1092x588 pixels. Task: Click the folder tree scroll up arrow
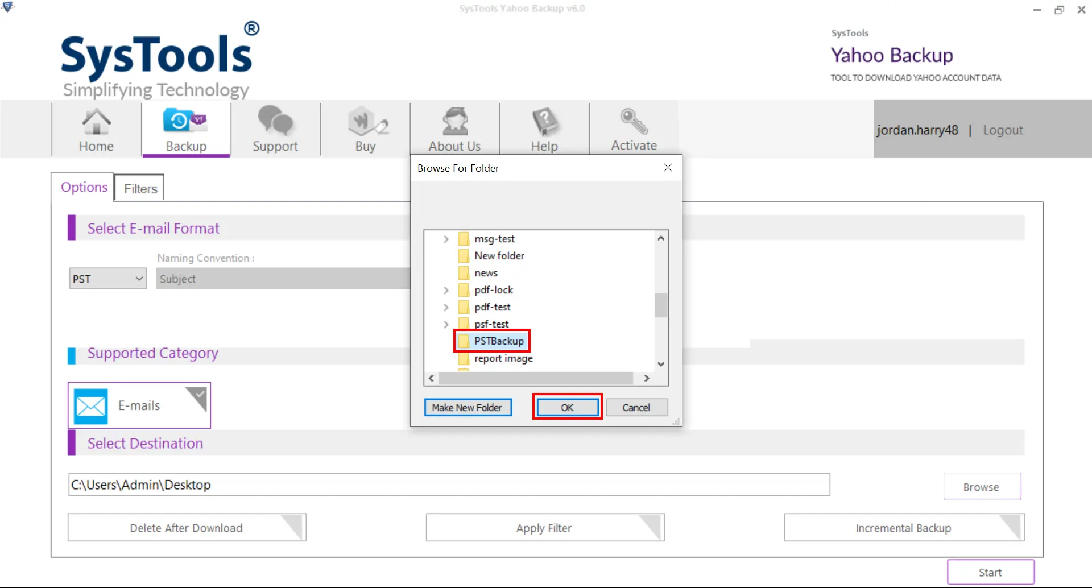coord(661,238)
